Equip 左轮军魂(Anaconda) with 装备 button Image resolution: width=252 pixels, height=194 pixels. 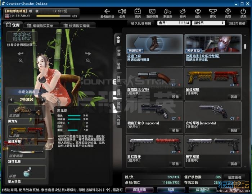pyautogui.click(x=234, y=130)
